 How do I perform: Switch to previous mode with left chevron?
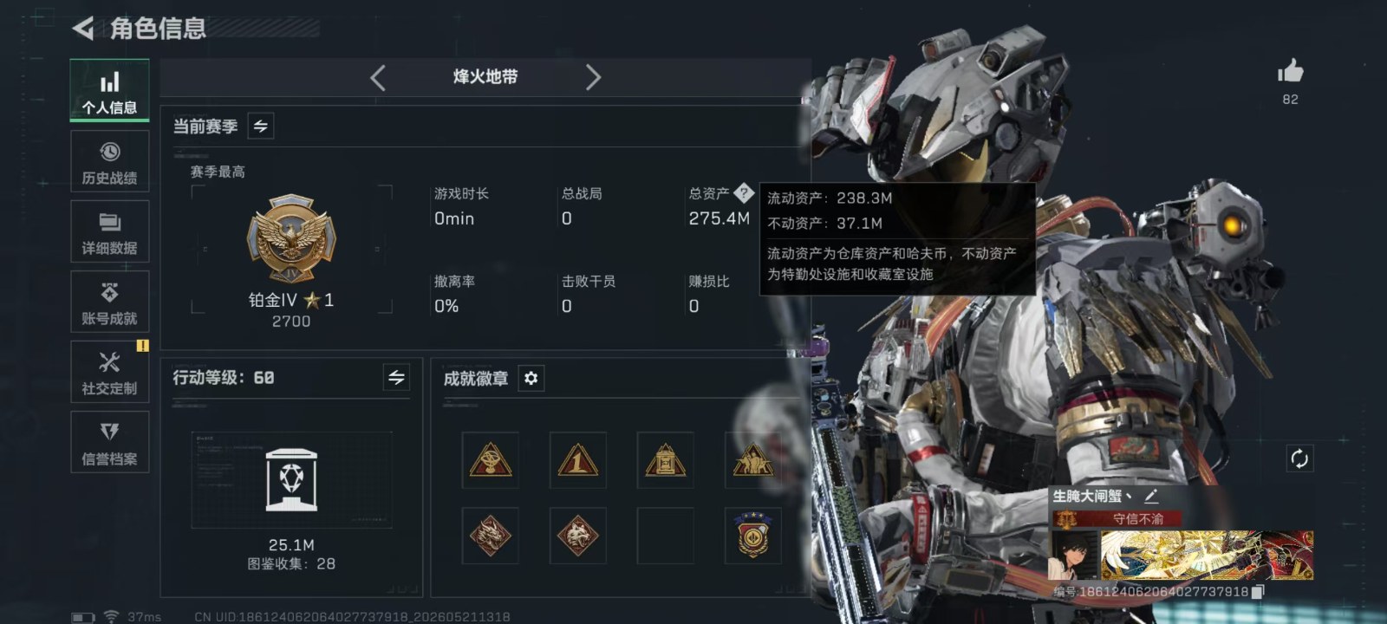[378, 77]
